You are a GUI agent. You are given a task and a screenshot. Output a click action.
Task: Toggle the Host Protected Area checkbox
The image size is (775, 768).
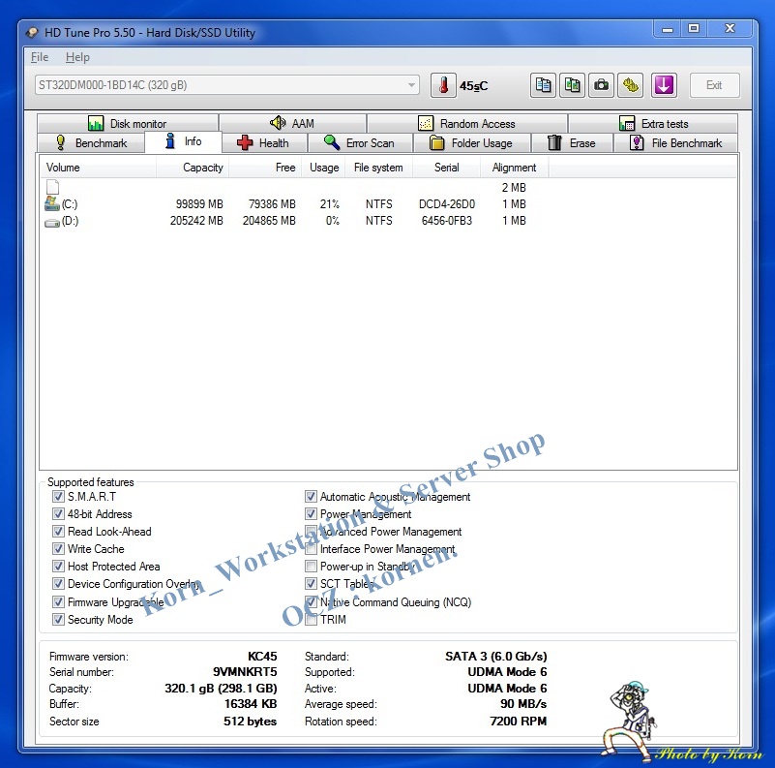click(58, 566)
